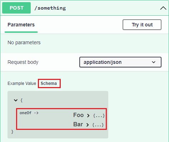Expand the Bar schema chevron

88,125
